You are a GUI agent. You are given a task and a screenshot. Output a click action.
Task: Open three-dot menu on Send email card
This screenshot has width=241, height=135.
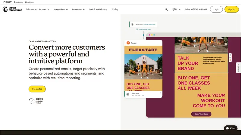[161, 93]
